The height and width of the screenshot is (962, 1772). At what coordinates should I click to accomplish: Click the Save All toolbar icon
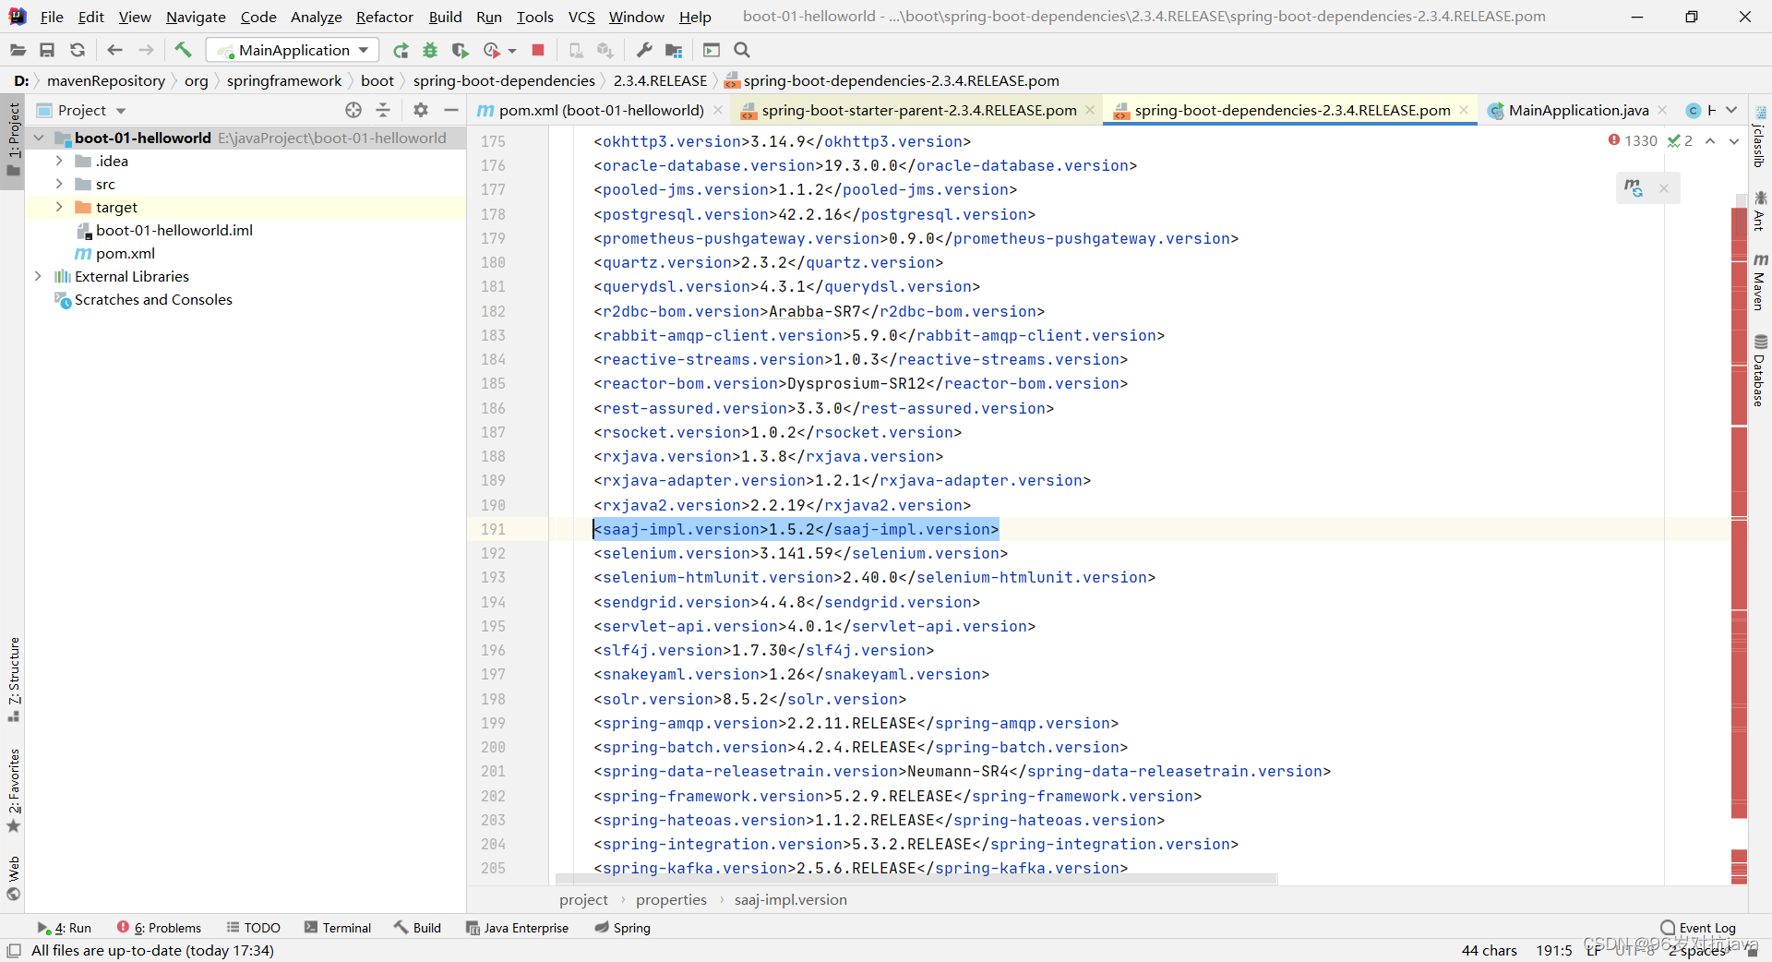coord(47,50)
